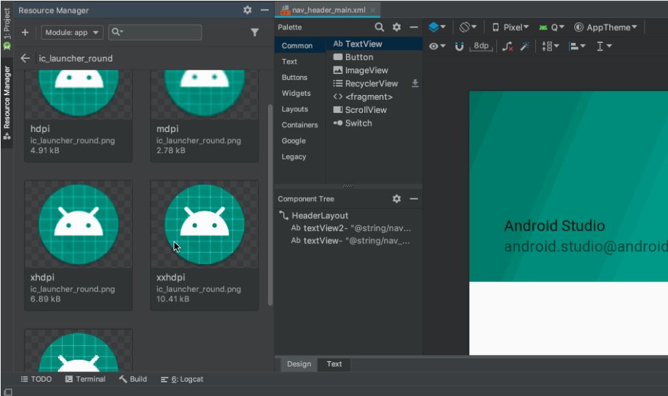The height and width of the screenshot is (396, 668).
Task: Change preview orientation
Action: [468, 27]
